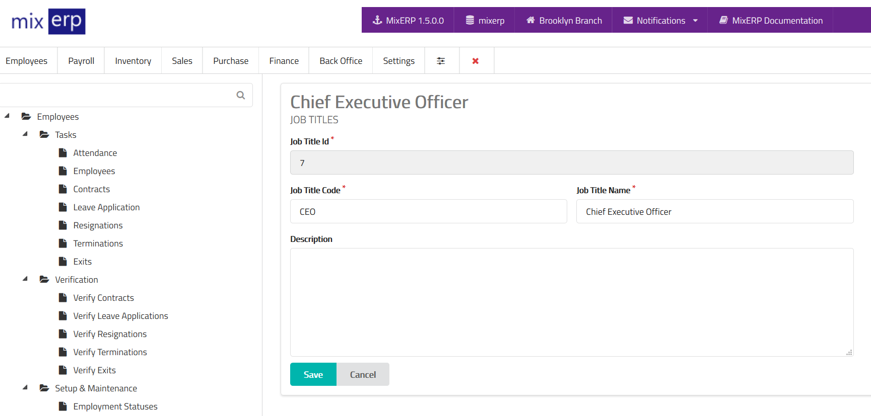Click the Job Title Code field
Viewport: 871px width, 416px height.
click(428, 212)
